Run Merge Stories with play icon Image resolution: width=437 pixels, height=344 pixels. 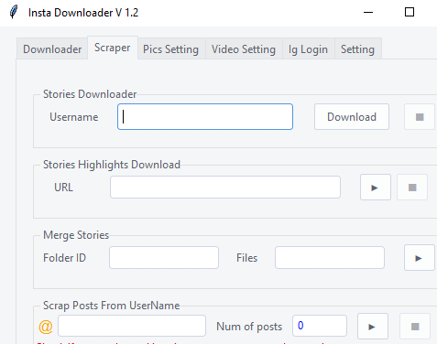coord(420,258)
